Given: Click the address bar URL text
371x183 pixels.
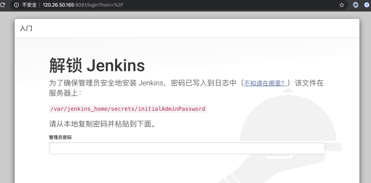Looking at the screenshot, I should point(83,5).
